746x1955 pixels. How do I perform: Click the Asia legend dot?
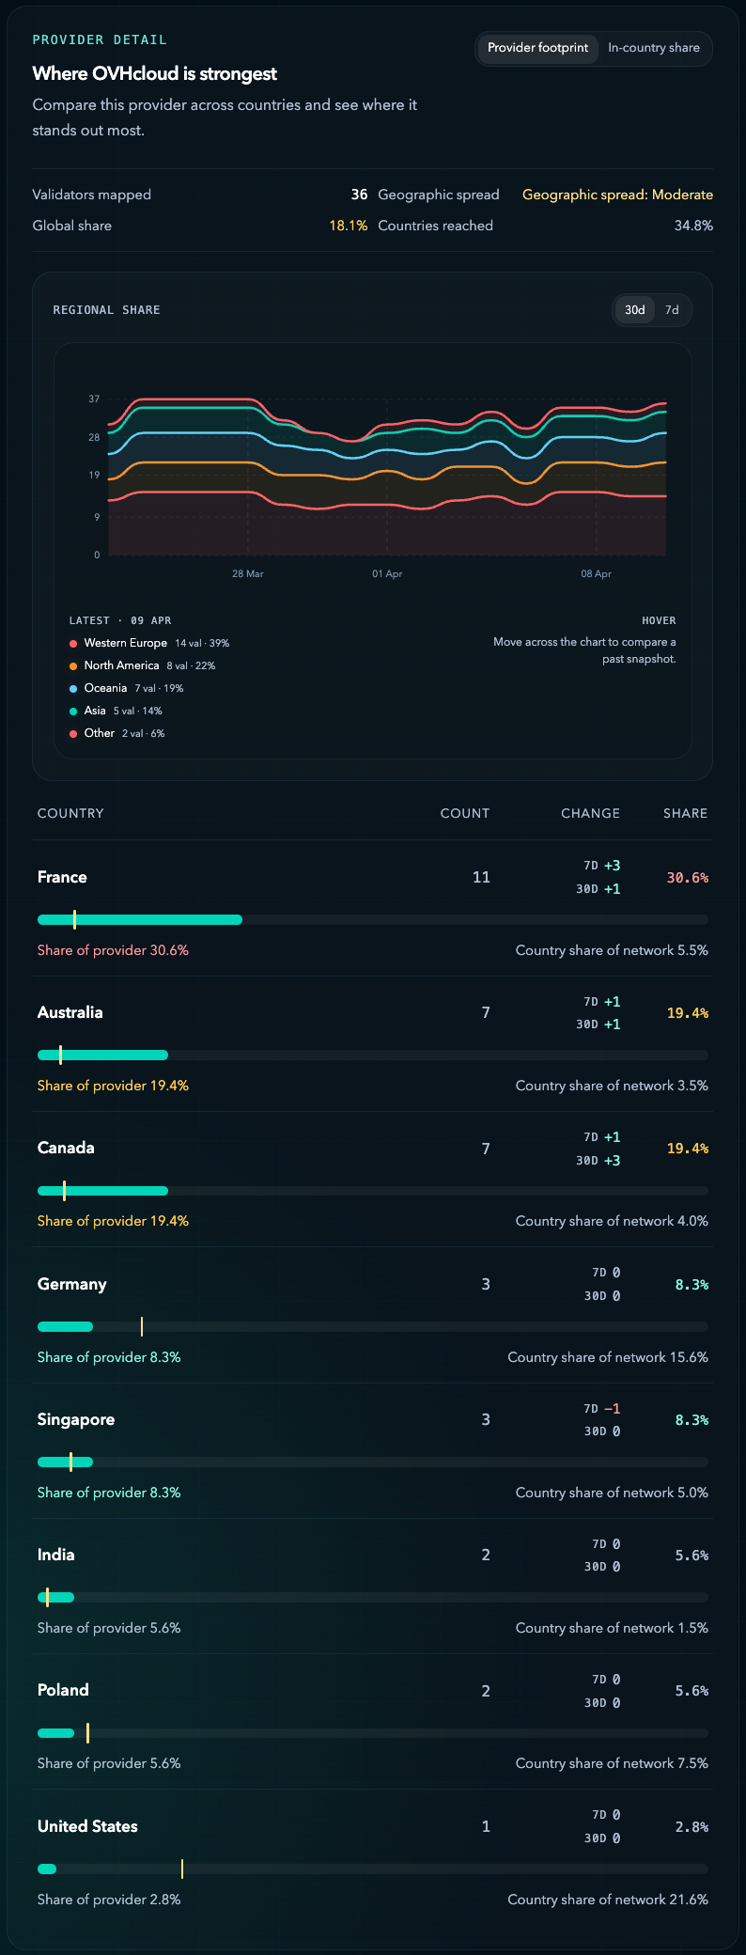(x=73, y=711)
